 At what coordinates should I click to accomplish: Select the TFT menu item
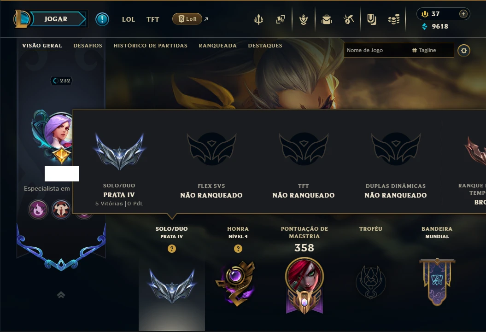point(152,19)
